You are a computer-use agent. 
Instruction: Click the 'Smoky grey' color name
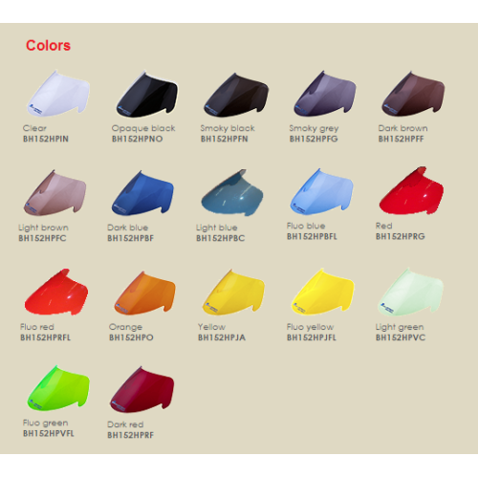click(314, 128)
